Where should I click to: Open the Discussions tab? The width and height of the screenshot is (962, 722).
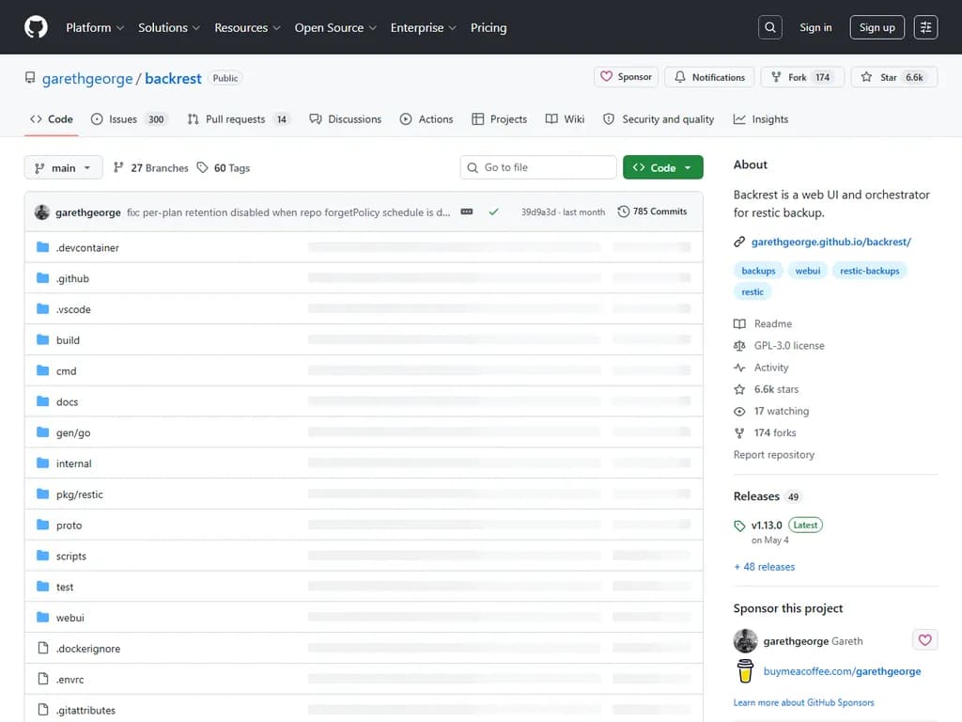click(x=346, y=119)
